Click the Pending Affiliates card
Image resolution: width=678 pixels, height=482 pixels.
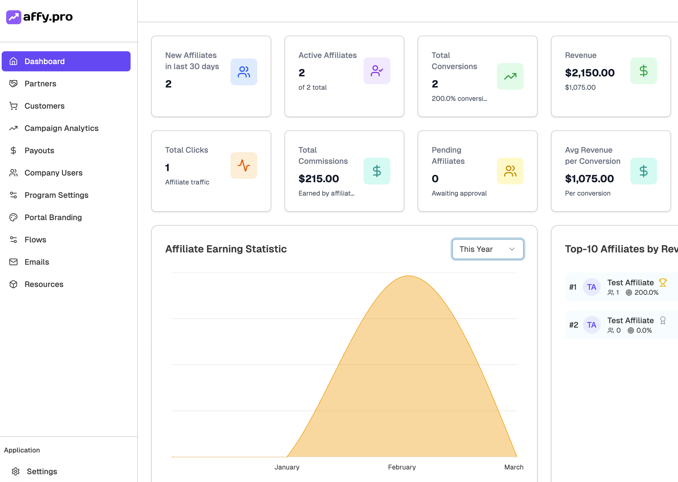tap(477, 171)
